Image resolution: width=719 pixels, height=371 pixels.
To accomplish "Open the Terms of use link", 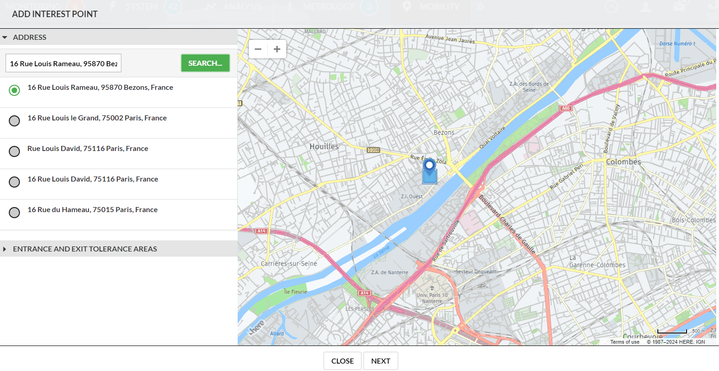I will 624,342.
